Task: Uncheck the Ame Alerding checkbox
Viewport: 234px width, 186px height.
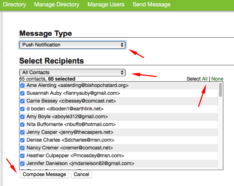Action: pyautogui.click(x=22, y=86)
